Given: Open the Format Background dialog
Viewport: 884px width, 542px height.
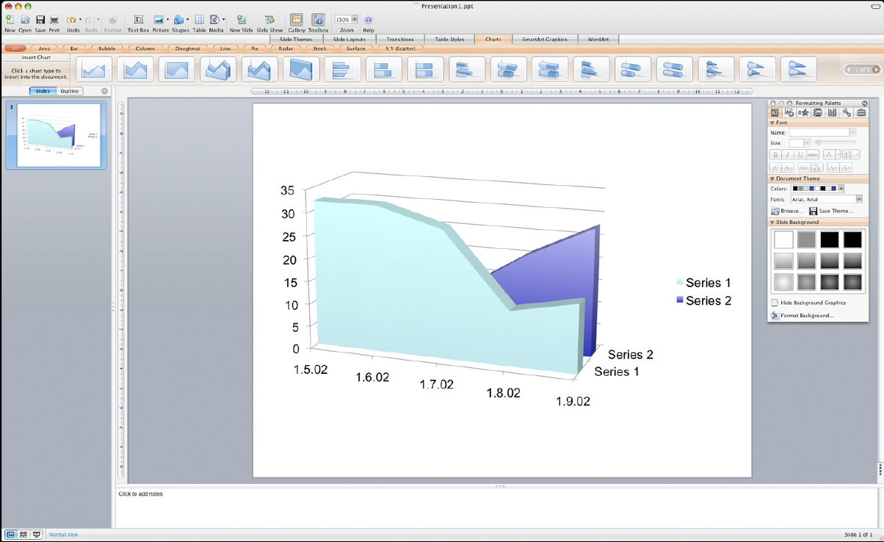Looking at the screenshot, I should tap(803, 316).
